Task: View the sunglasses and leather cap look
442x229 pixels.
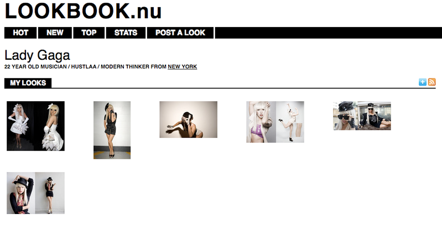Action: [362, 116]
